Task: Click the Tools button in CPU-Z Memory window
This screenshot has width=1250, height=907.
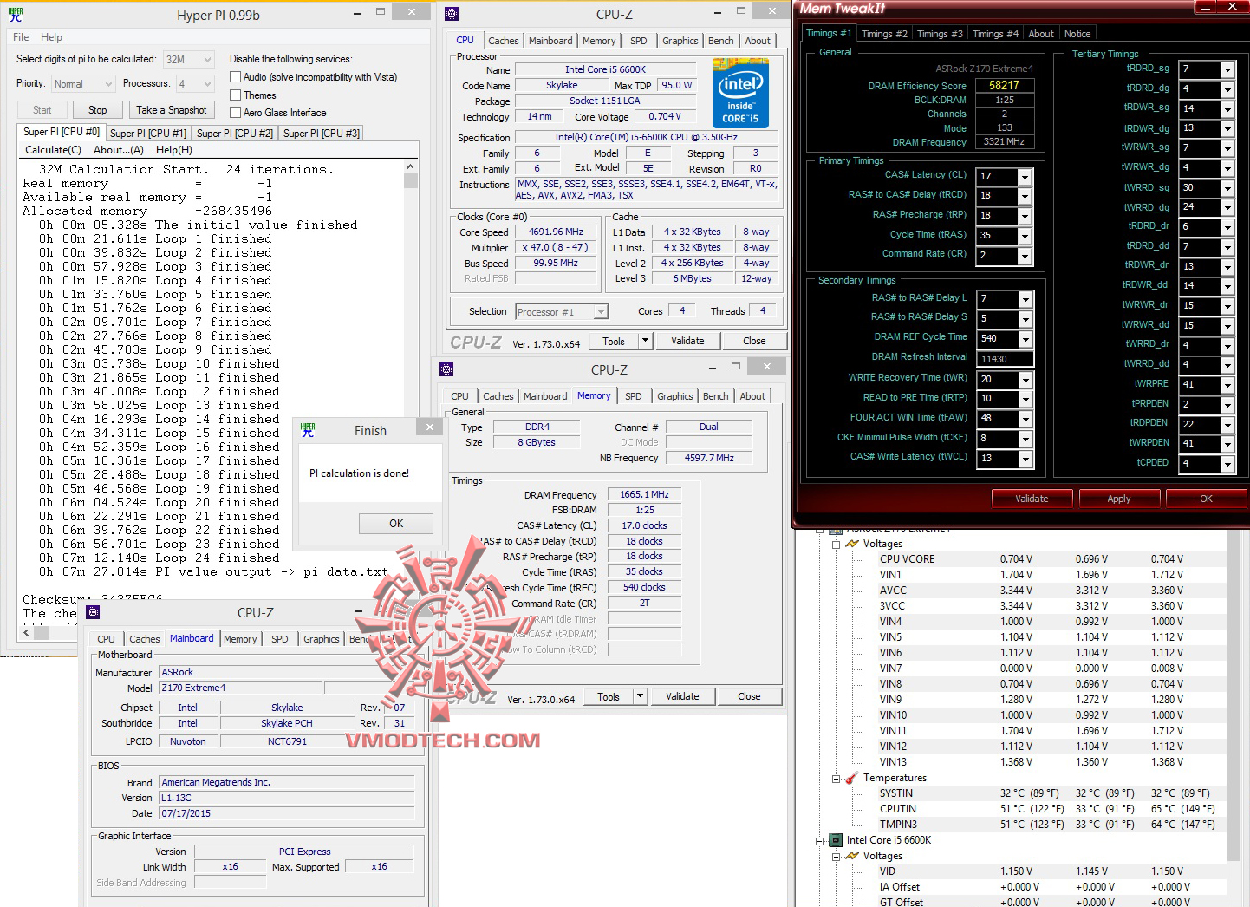Action: (x=609, y=696)
